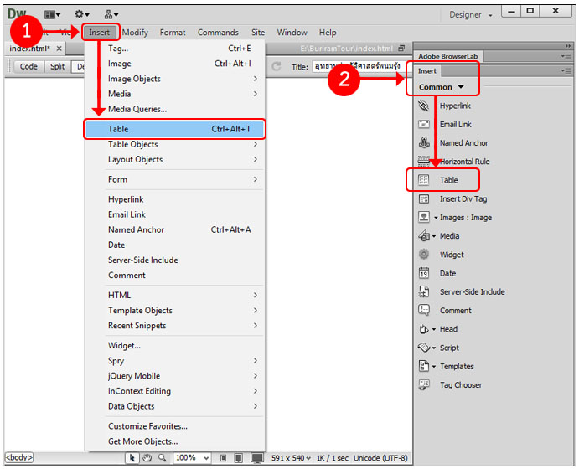Screen dimensions: 579x474
Task: Switch to the index.html document tab
Action: [x=30, y=49]
